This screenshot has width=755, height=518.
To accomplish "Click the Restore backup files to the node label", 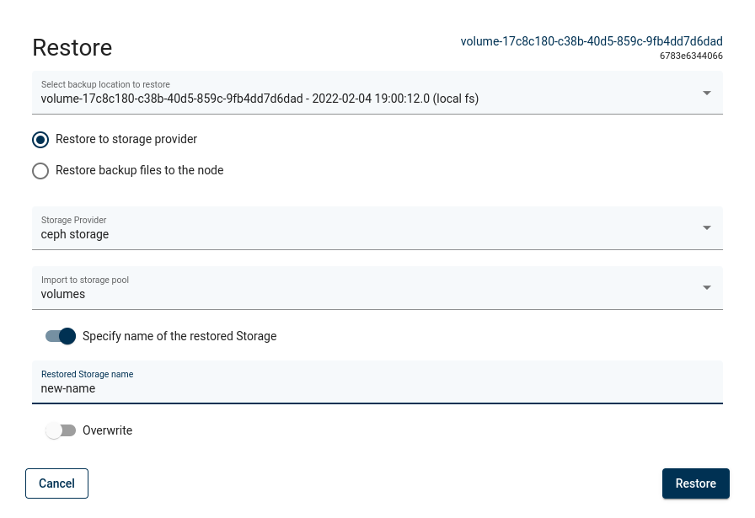I will pyautogui.click(x=139, y=170).
